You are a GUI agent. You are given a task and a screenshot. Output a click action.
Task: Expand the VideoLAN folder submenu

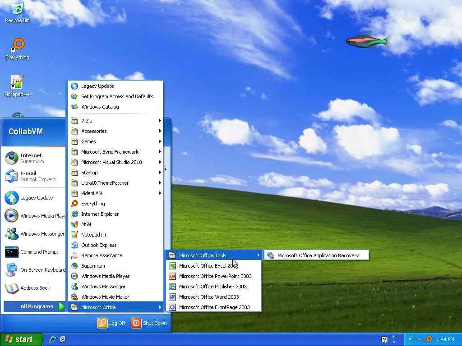point(115,193)
